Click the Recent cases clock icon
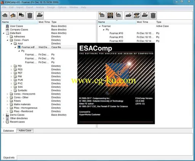Screen dimensions: 195x161 [x=7, y=122]
